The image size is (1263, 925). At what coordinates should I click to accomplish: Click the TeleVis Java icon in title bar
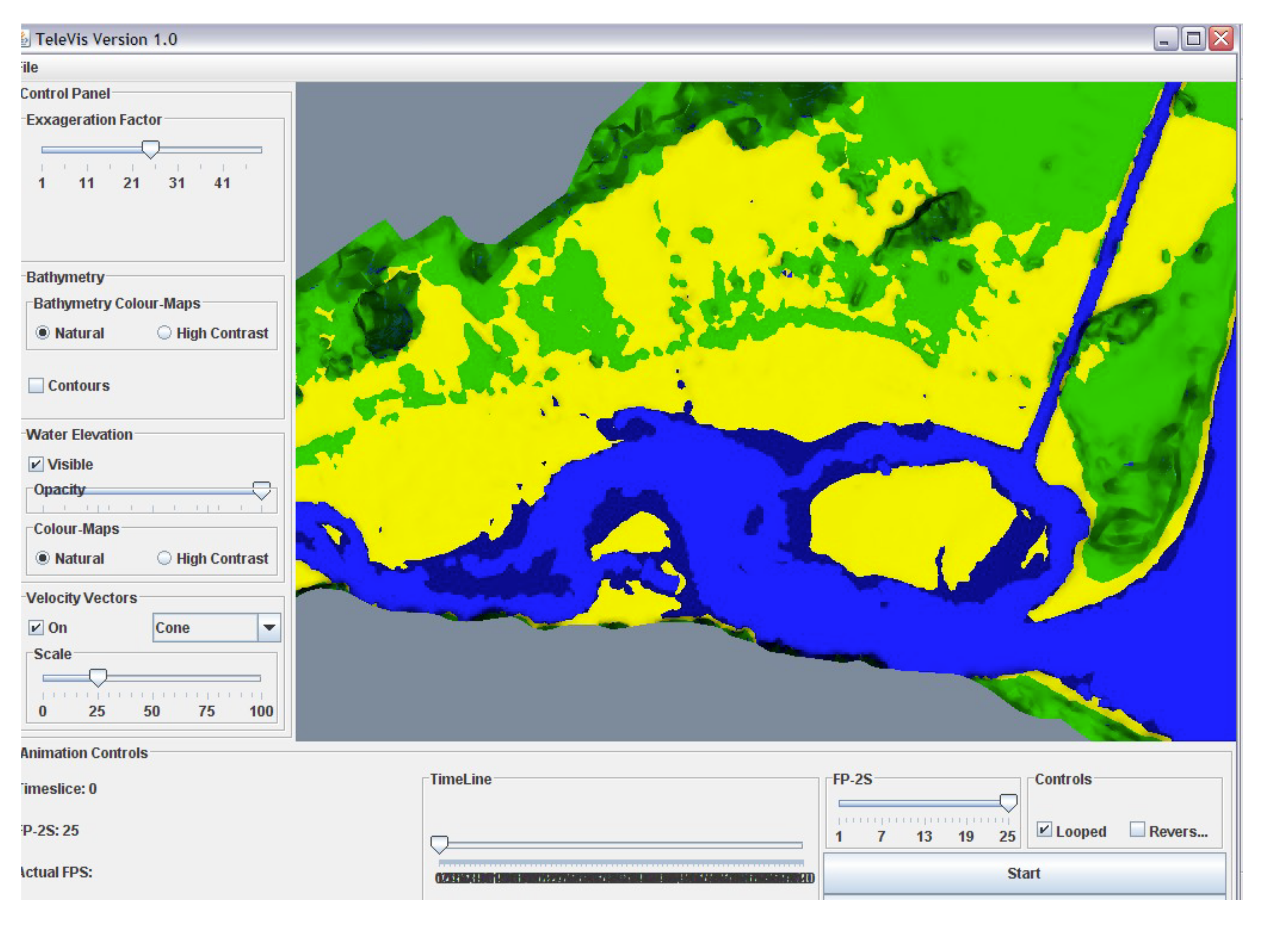click(25, 39)
